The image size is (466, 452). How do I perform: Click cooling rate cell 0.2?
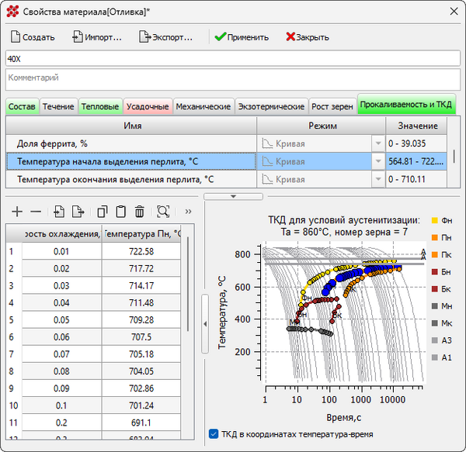(61, 423)
